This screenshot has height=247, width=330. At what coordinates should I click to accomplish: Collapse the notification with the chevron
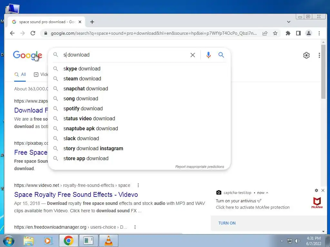pos(267,193)
